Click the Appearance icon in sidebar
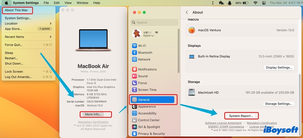The height and width of the screenshot is (138, 303). (x=135, y=107)
